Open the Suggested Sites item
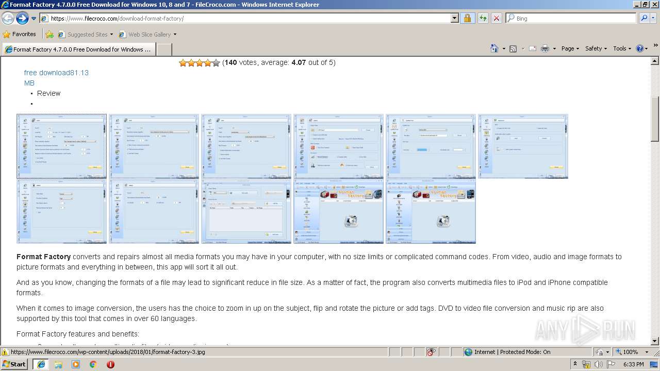Viewport: 660px width, 371px height. click(x=85, y=35)
